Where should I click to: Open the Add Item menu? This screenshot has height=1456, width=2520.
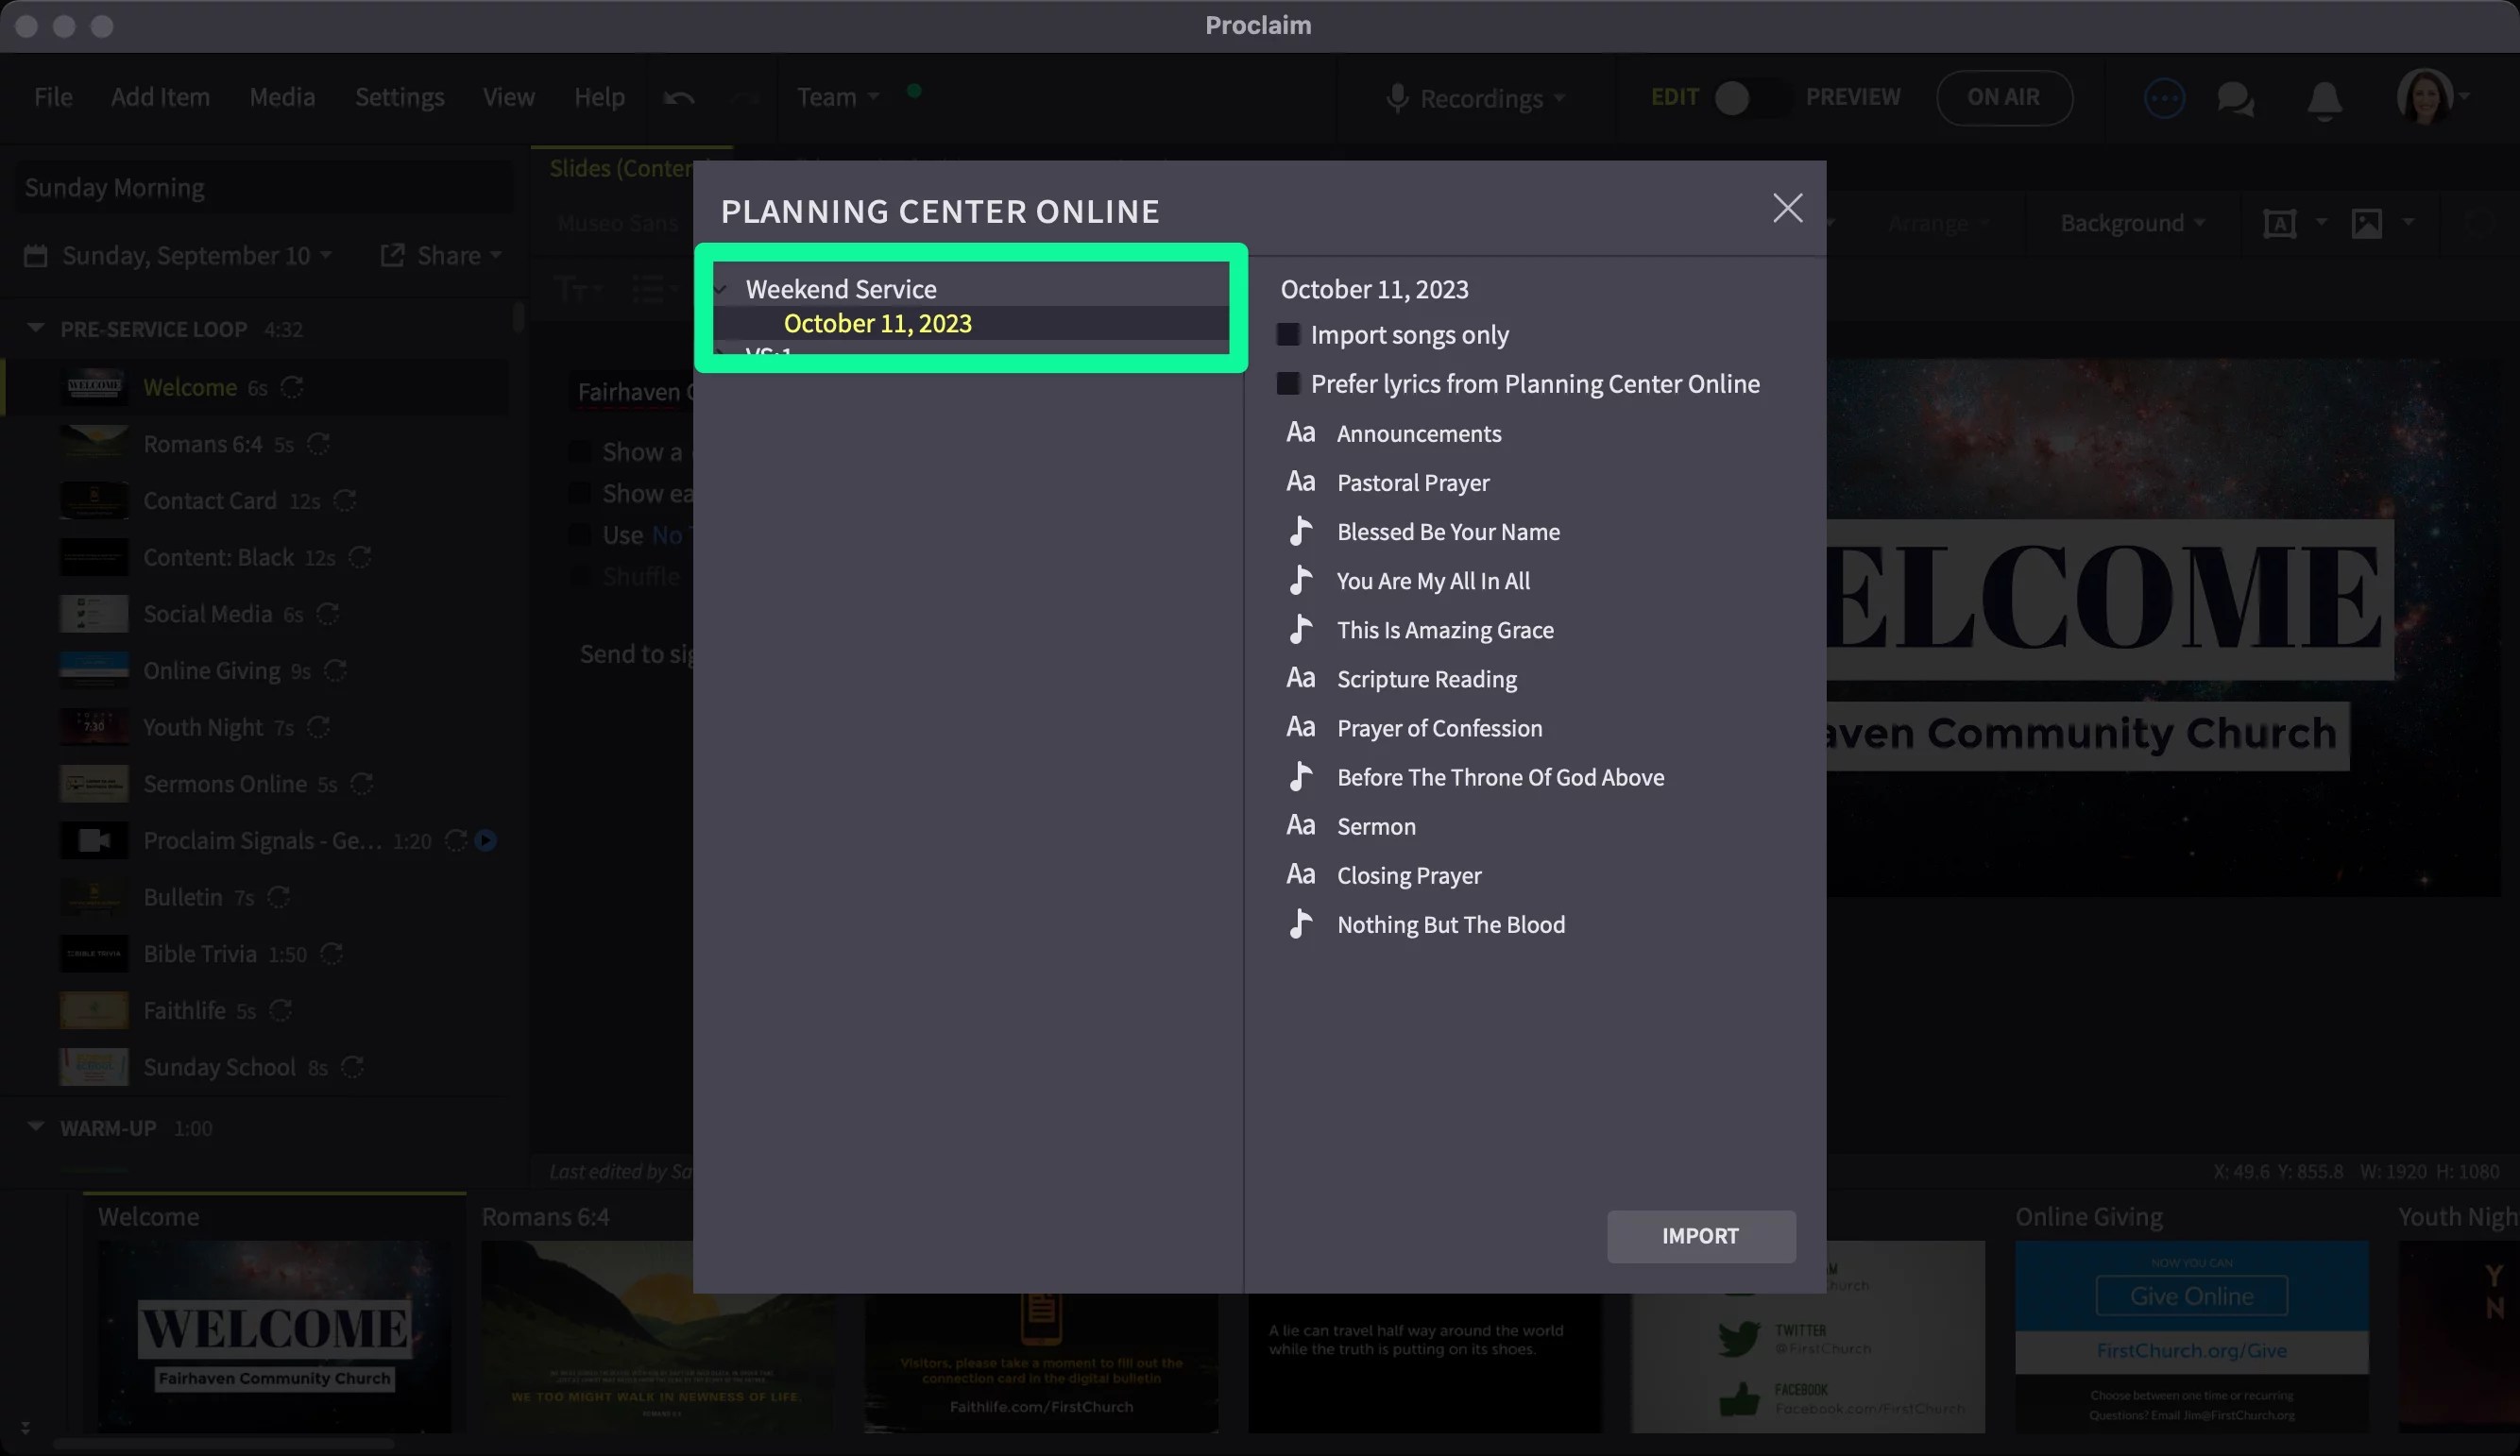tap(160, 97)
